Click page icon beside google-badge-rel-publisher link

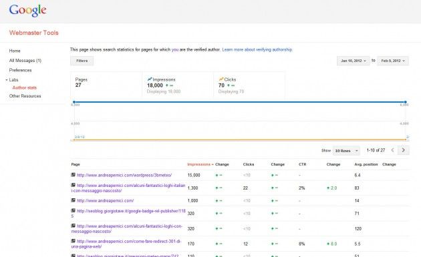click(73, 210)
